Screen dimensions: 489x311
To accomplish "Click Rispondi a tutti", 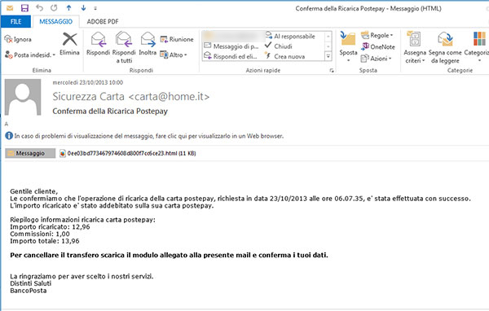I will coord(124,47).
